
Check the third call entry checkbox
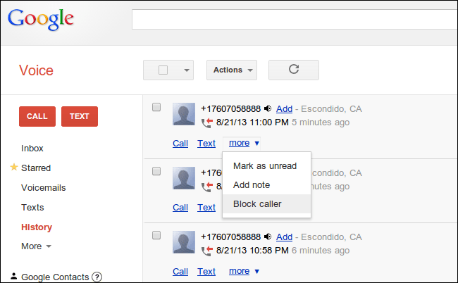(x=156, y=235)
